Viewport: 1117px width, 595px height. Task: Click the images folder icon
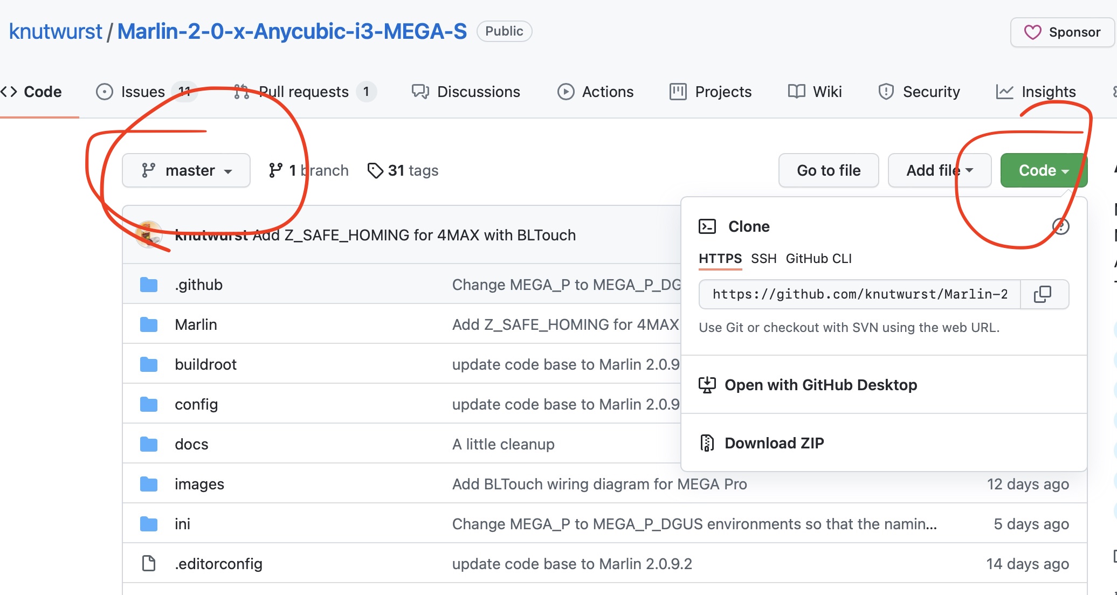149,484
